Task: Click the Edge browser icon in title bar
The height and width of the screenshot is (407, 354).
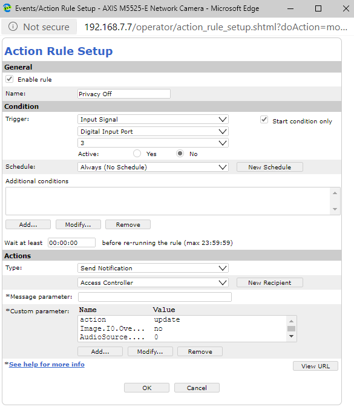Action: [x=7, y=8]
